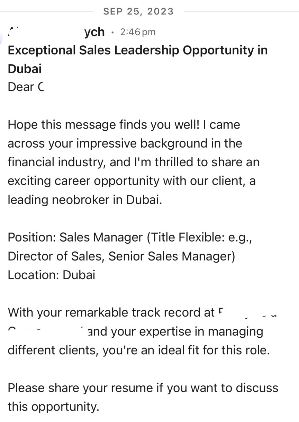
Task: Click the bold 'Dubai' subject word
Action: pyautogui.click(x=25, y=68)
